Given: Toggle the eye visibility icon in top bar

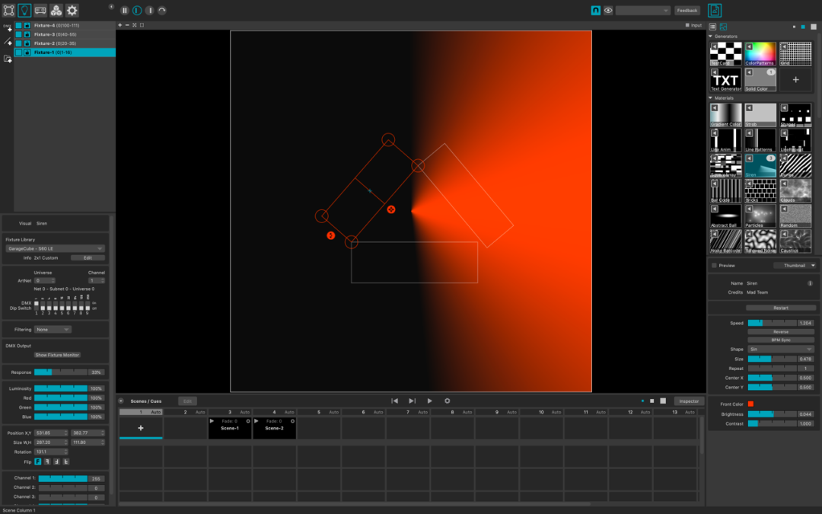Looking at the screenshot, I should (x=608, y=11).
